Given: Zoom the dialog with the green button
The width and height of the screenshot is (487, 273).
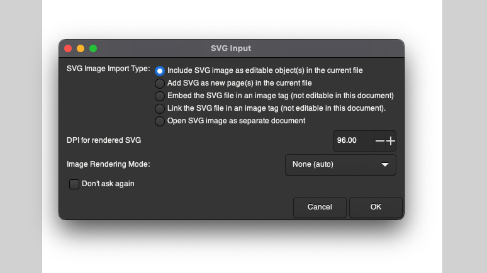Looking at the screenshot, I should tap(93, 48).
